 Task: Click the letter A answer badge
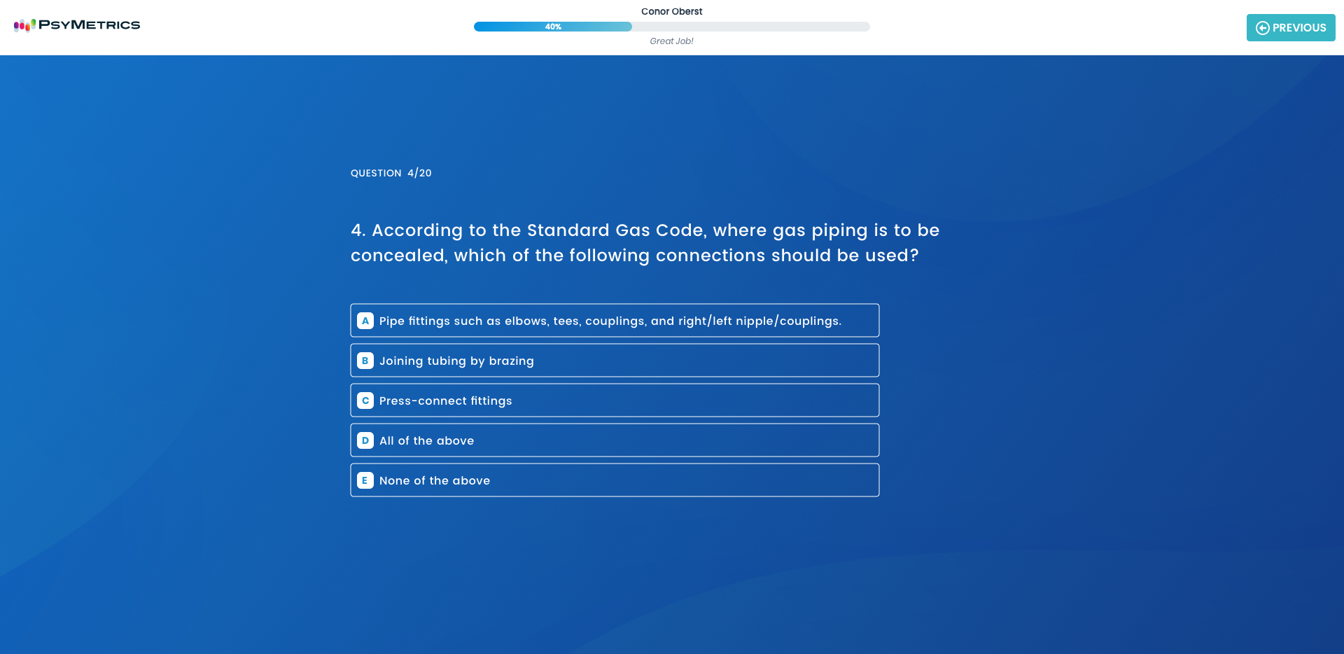tap(365, 321)
